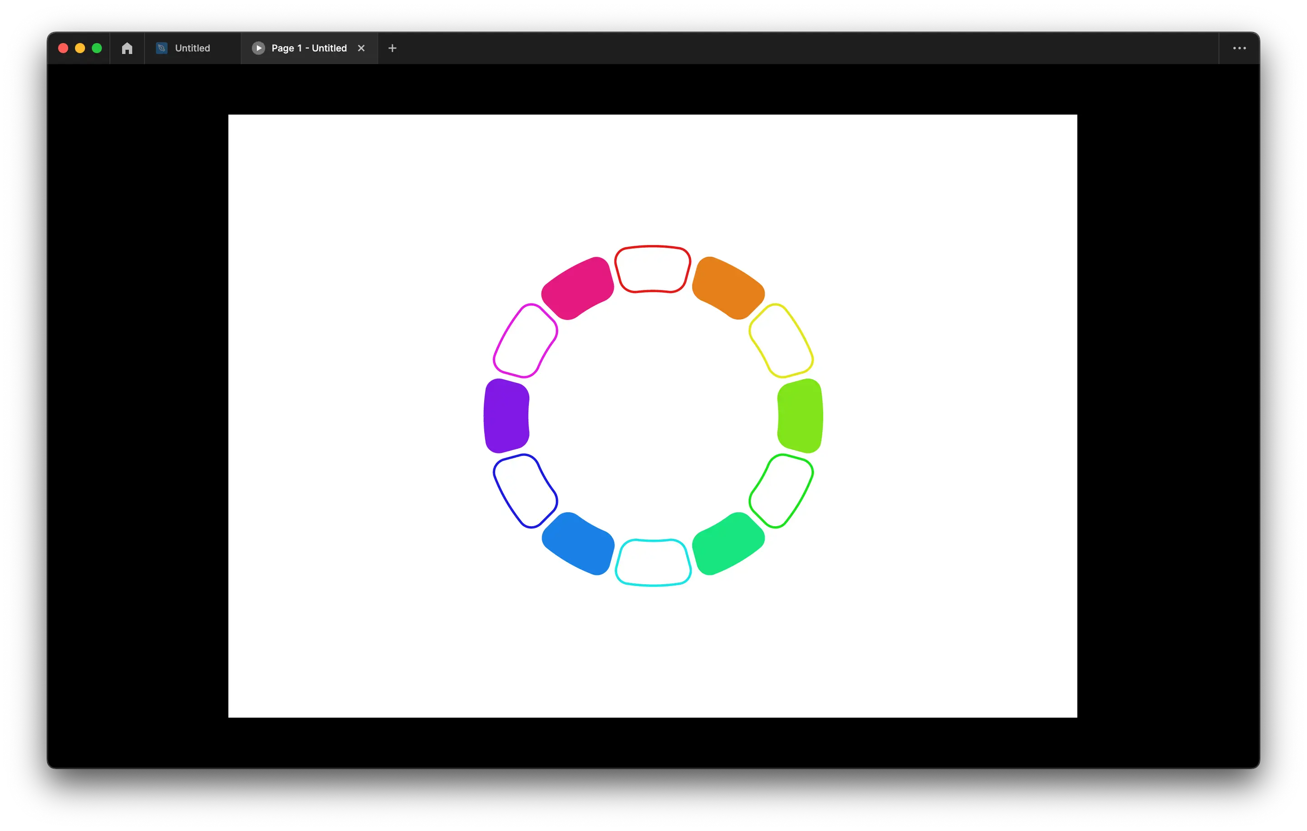Click the filled lime green segment

point(800,415)
